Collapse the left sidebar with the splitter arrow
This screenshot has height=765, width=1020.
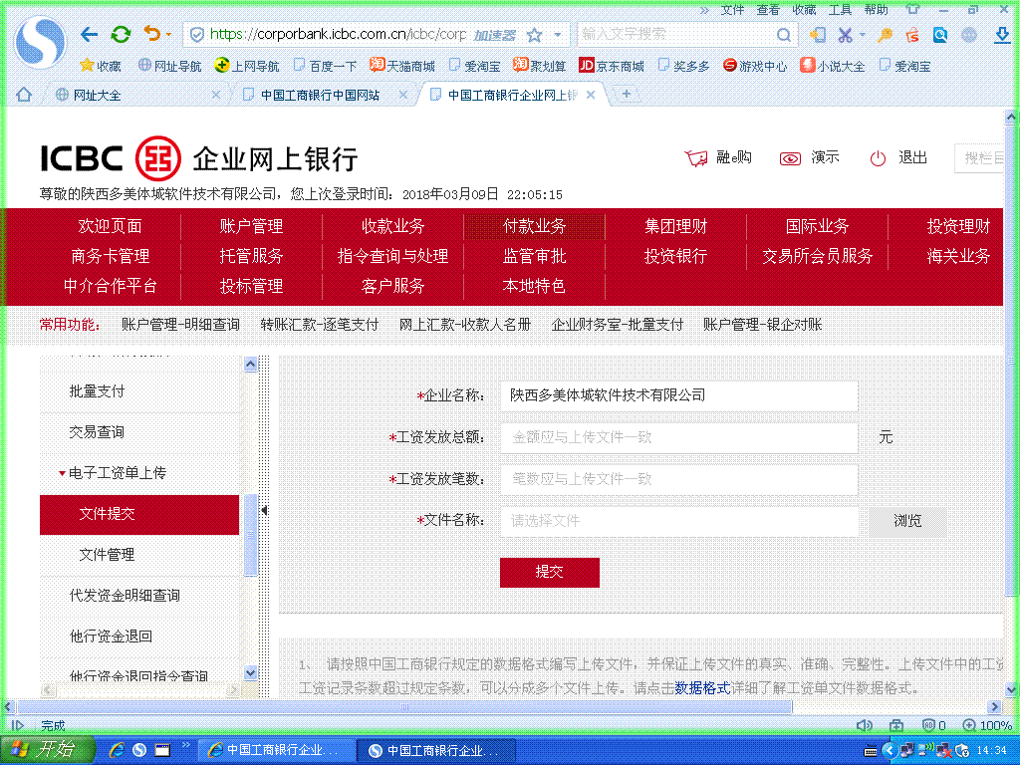263,511
